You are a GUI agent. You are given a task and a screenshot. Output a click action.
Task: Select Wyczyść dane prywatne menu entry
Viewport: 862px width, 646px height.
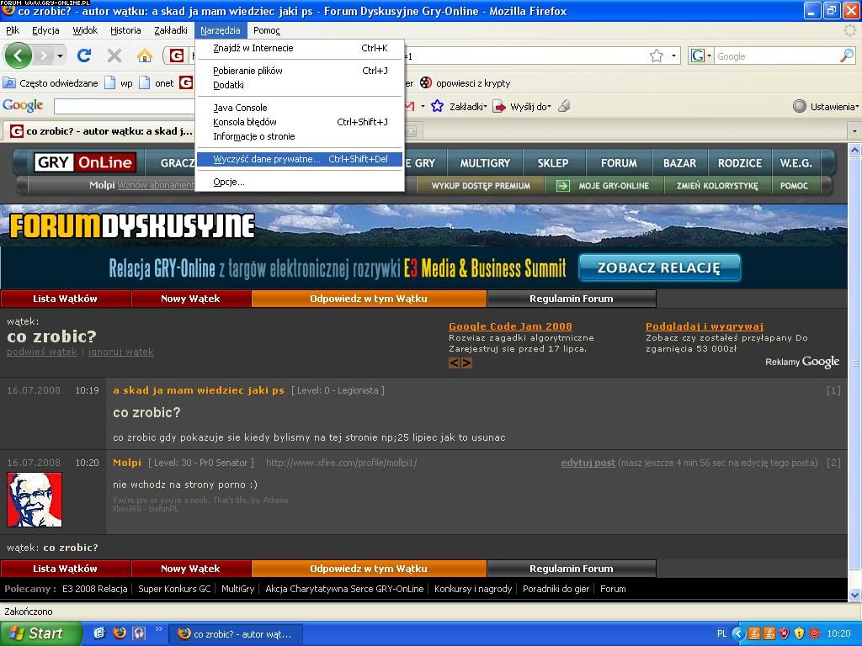pyautogui.click(x=266, y=159)
